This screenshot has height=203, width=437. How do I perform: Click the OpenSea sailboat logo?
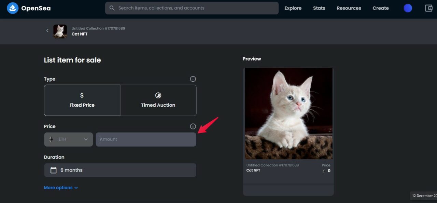12,8
